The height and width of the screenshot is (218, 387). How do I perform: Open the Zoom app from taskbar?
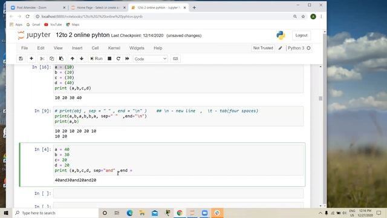click(204, 213)
